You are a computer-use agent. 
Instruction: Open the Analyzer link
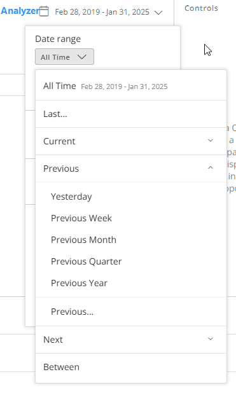tap(20, 11)
